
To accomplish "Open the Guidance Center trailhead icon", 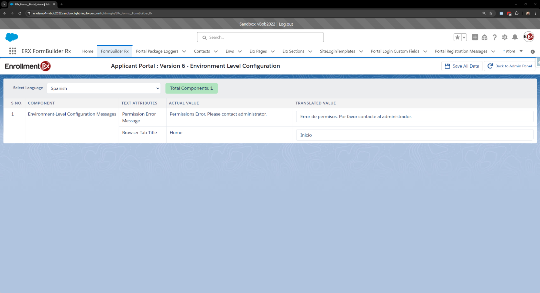I will click(x=484, y=37).
